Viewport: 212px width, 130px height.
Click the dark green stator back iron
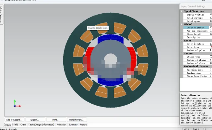[x=111, y=18]
